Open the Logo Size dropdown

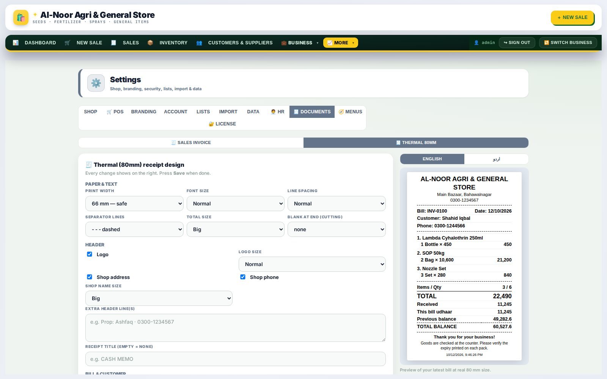pyautogui.click(x=312, y=264)
